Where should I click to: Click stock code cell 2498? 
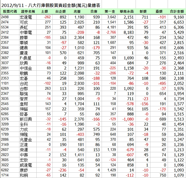pyautogui.click(x=5, y=17)
